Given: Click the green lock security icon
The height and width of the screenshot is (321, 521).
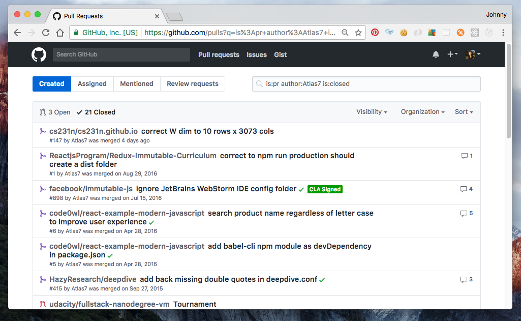Looking at the screenshot, I should pyautogui.click(x=76, y=33).
